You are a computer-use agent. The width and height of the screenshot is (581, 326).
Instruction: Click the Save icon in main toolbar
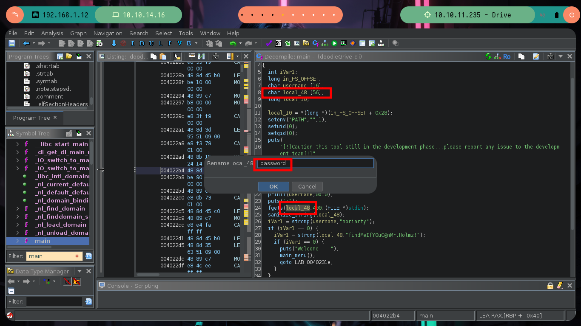click(x=11, y=43)
